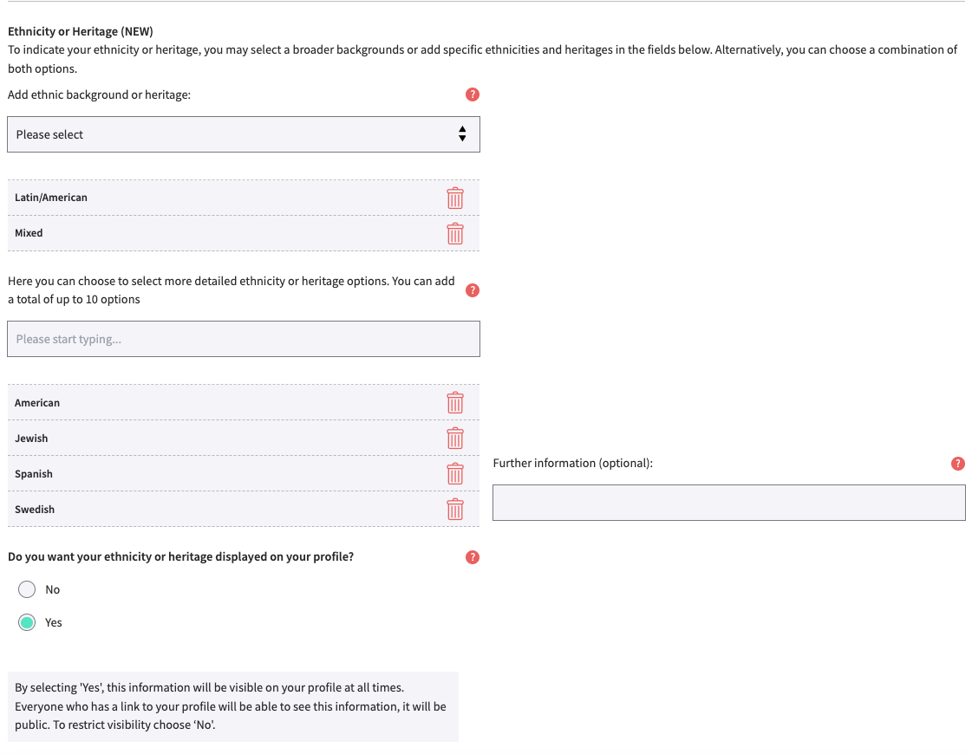Remove the Jewish ethnicity entry
972x754 pixels.
tap(455, 439)
